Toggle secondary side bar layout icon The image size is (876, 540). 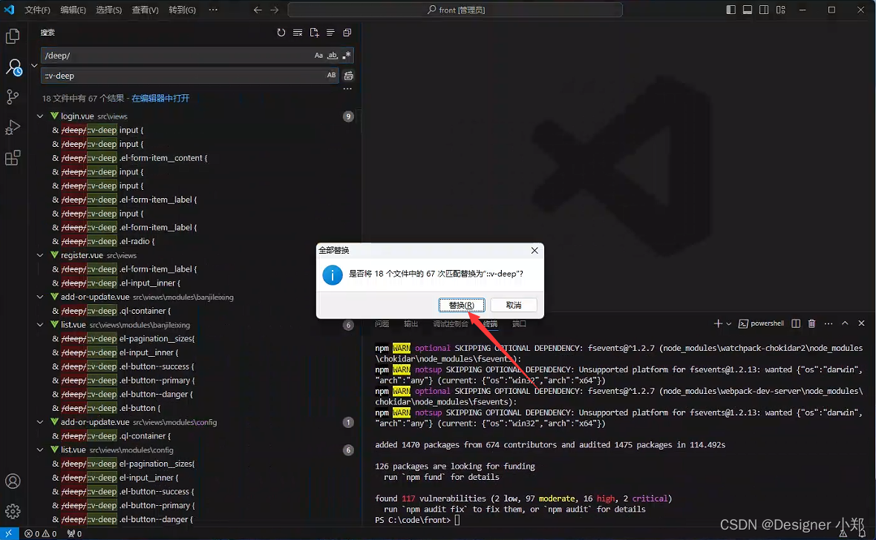tap(764, 10)
